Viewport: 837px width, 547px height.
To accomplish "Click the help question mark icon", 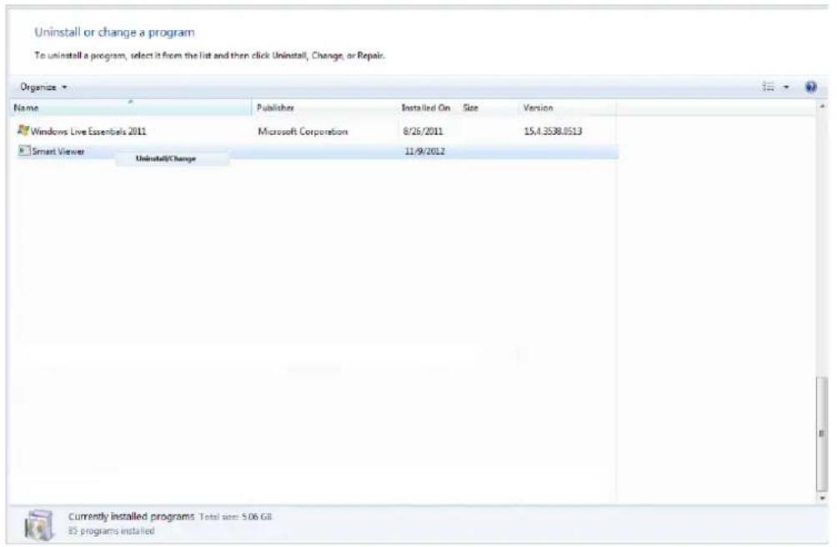I will click(x=810, y=87).
